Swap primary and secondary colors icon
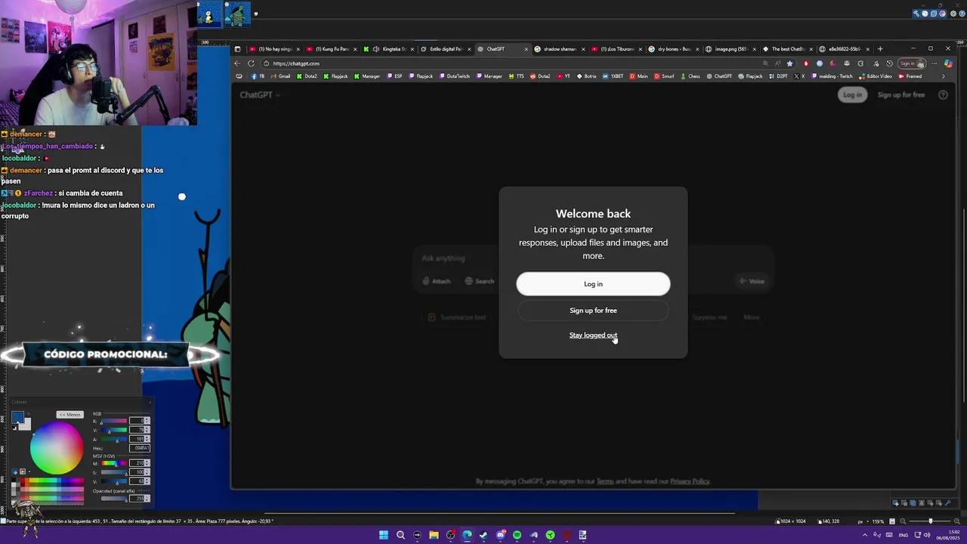Image resolution: width=967 pixels, height=544 pixels. point(27,413)
